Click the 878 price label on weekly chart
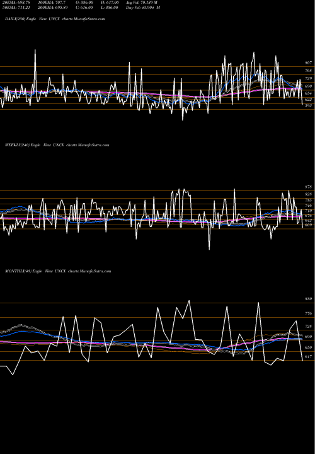This screenshot has height=454, width=315. coord(308,187)
